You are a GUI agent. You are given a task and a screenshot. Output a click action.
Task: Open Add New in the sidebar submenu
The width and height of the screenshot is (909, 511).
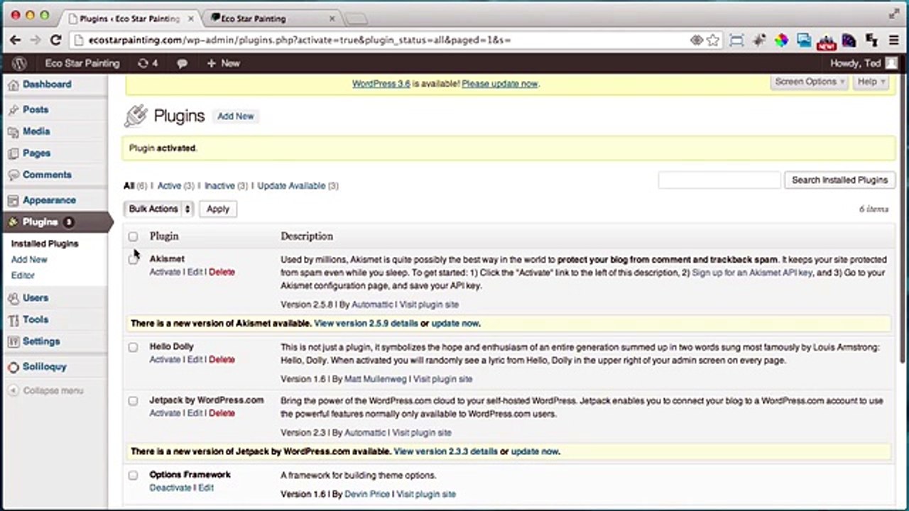tap(29, 260)
